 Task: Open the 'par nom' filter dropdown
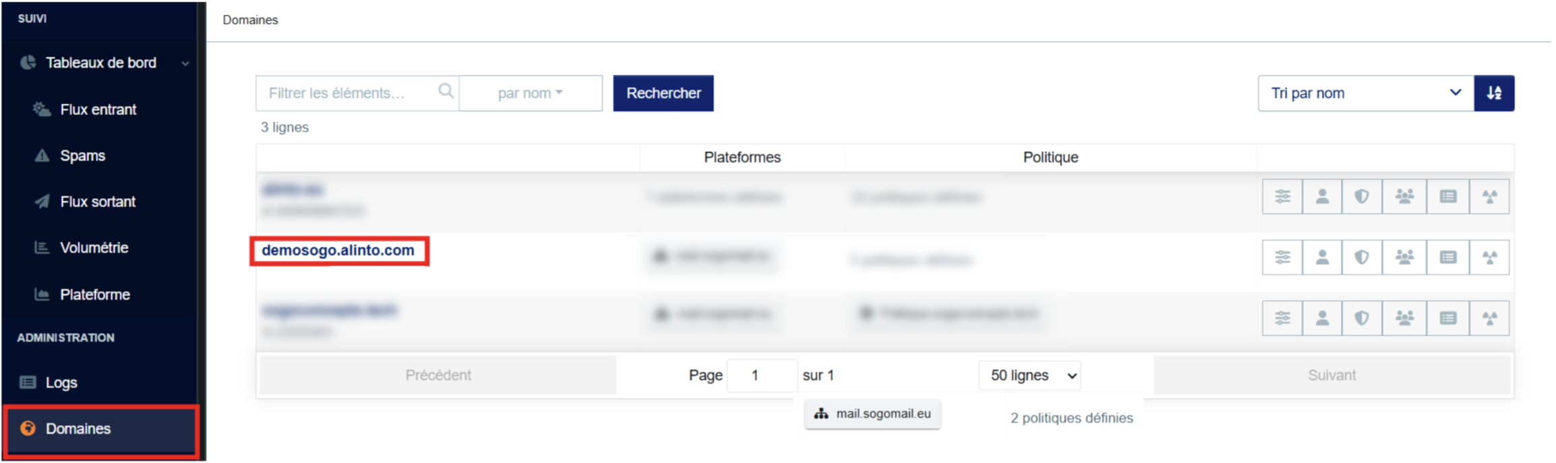click(x=531, y=93)
